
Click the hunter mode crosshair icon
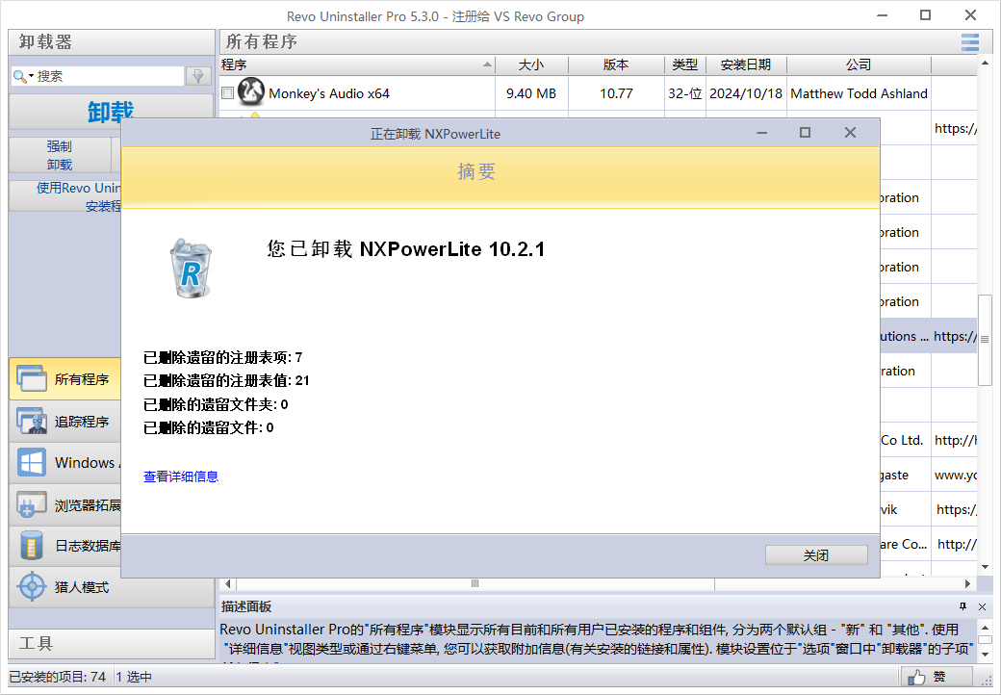(31, 586)
